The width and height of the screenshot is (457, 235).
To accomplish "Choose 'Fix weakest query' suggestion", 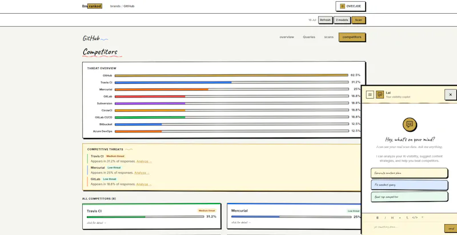I will [x=409, y=185].
